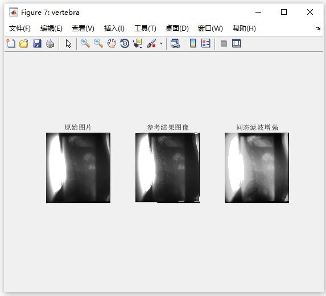The width and height of the screenshot is (326, 296).
Task: Open file with the folder icon
Action: point(24,43)
